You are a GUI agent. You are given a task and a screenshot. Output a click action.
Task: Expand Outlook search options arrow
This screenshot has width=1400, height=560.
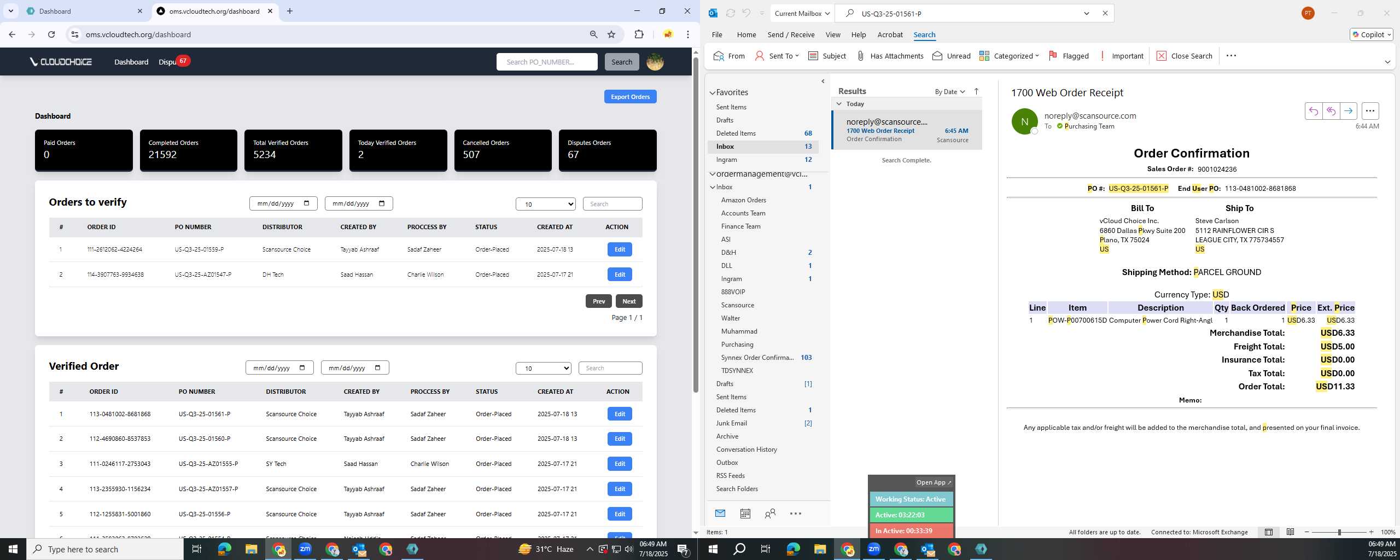1087,13
